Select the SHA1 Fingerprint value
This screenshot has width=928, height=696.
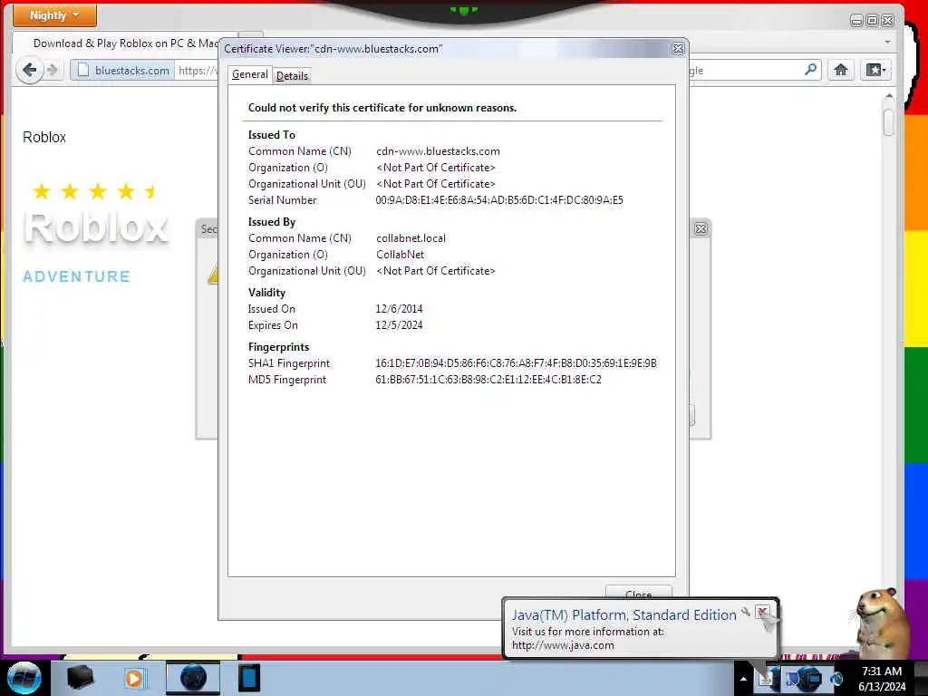[x=516, y=363]
